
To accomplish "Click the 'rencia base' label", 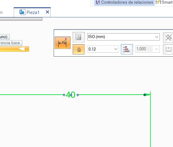I will [11, 43].
